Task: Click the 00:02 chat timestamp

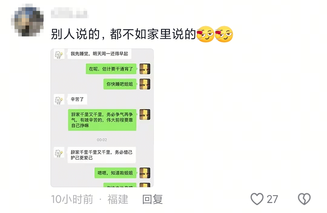Action: pos(102,140)
